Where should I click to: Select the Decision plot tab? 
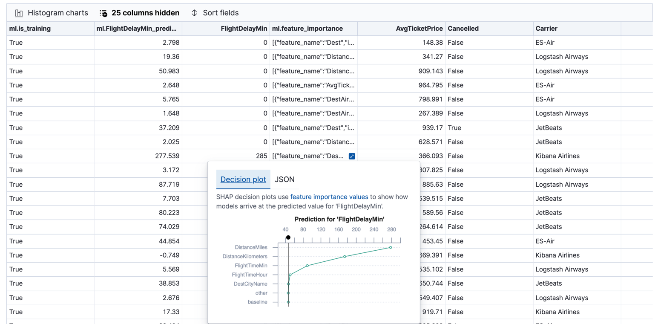coord(243,179)
